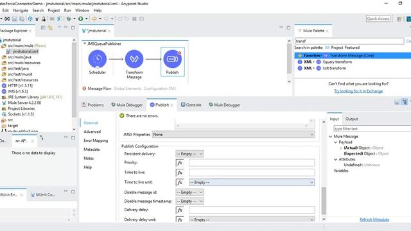Switch to the Output metadata tab
The image size is (411, 231).
coord(351,119)
